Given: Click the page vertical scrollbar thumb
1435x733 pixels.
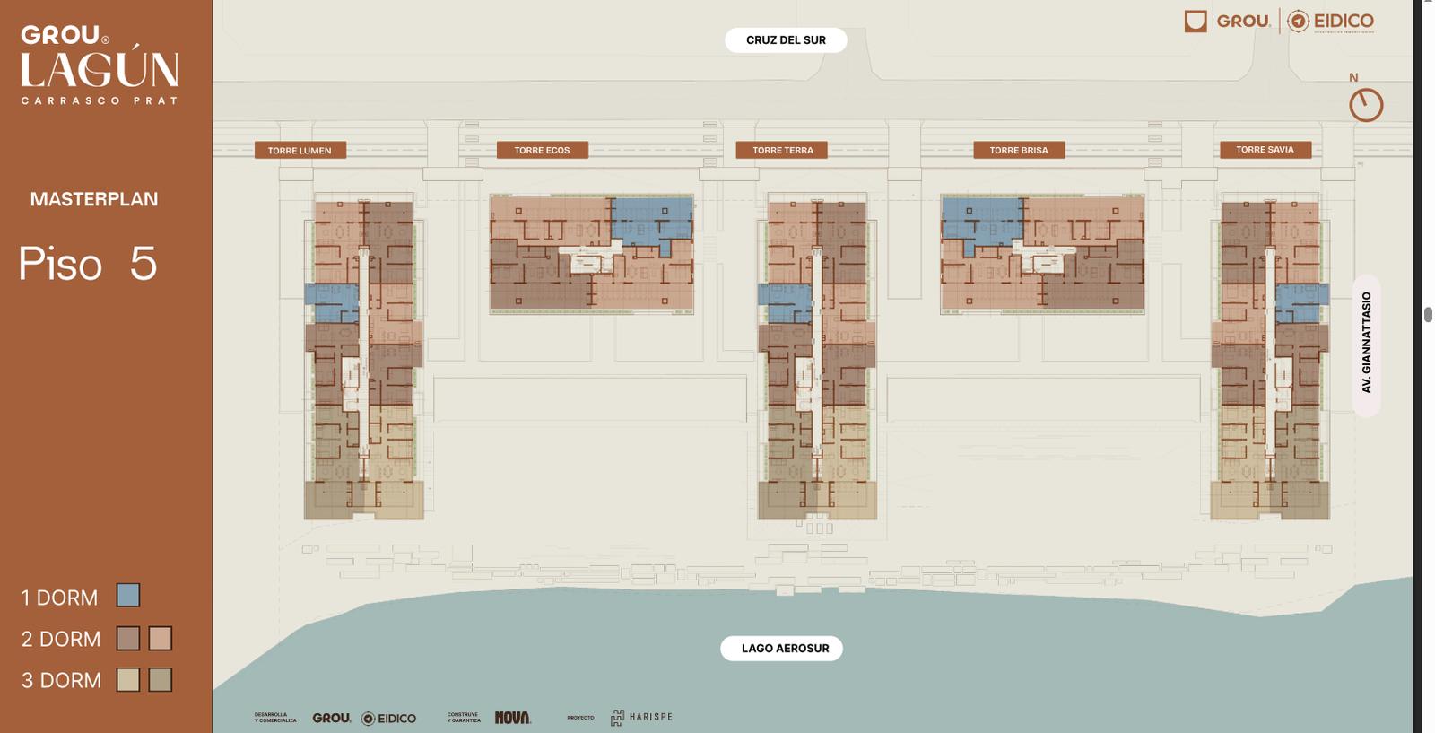Looking at the screenshot, I should coord(1428,314).
